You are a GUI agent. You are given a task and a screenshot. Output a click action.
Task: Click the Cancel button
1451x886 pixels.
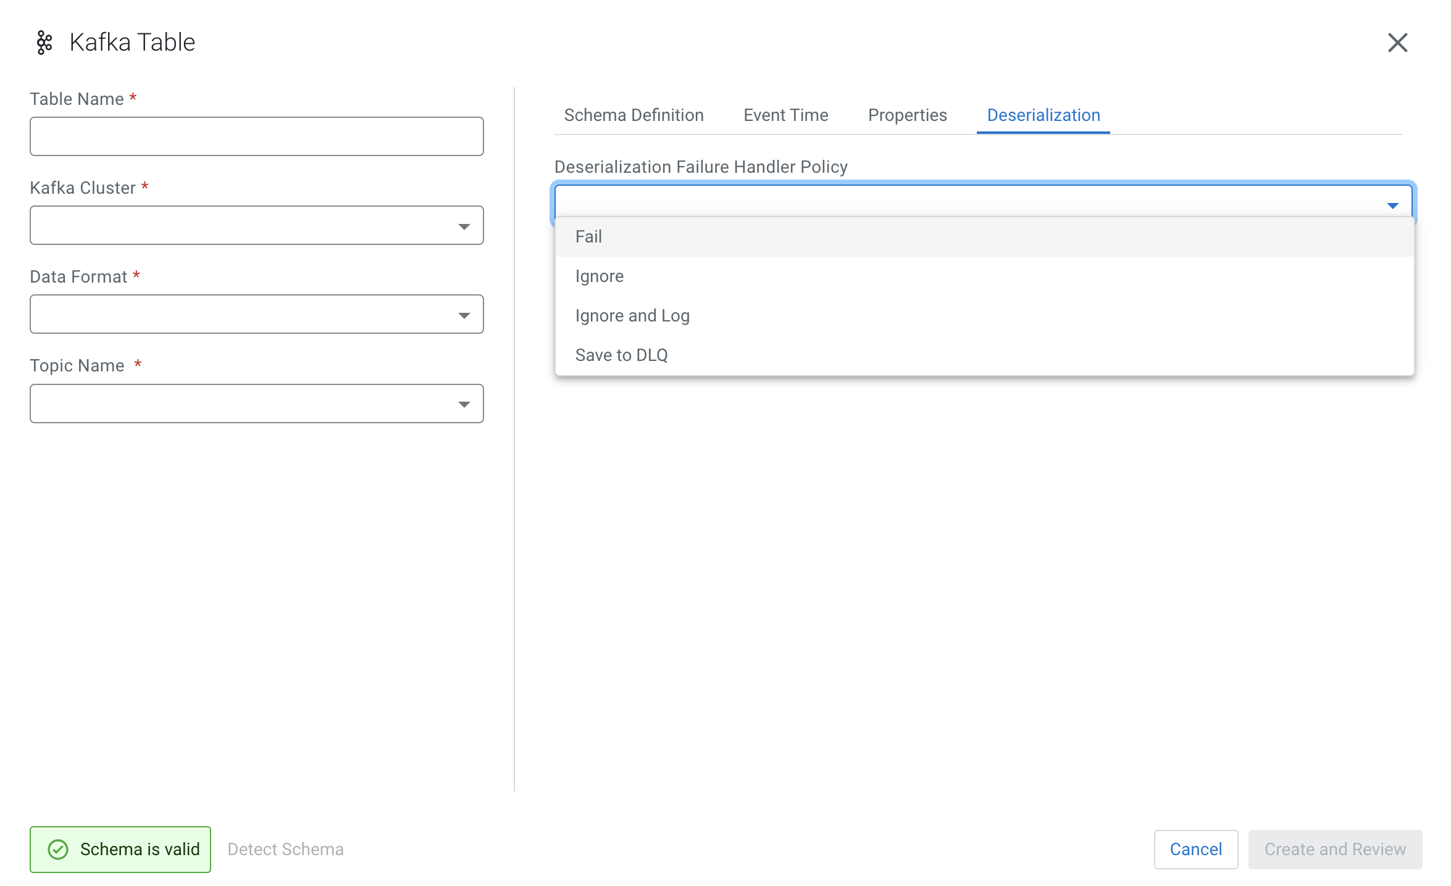click(1195, 850)
